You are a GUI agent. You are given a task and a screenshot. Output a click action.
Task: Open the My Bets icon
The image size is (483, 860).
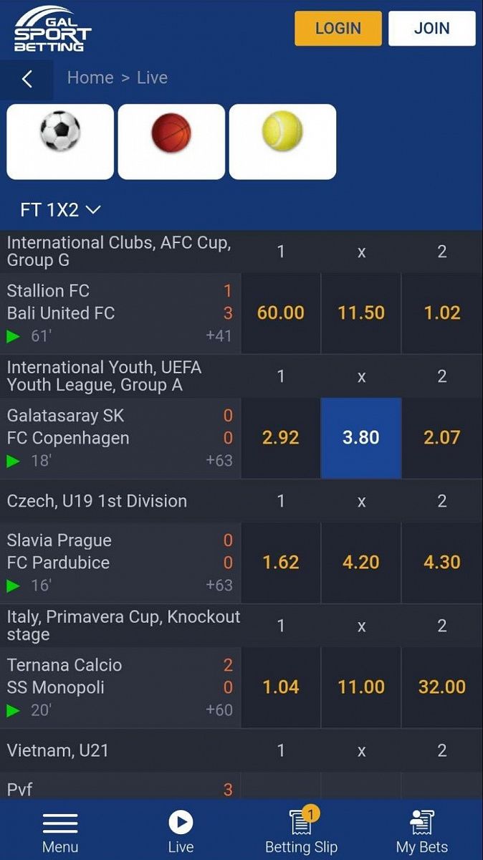tap(421, 823)
